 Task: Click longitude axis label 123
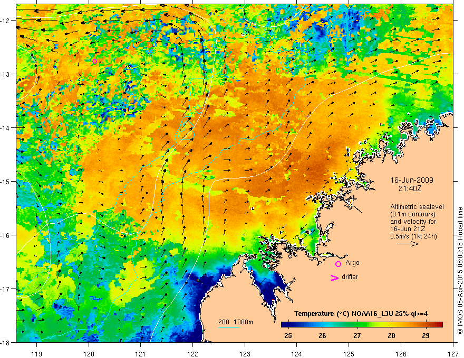[245, 354]
